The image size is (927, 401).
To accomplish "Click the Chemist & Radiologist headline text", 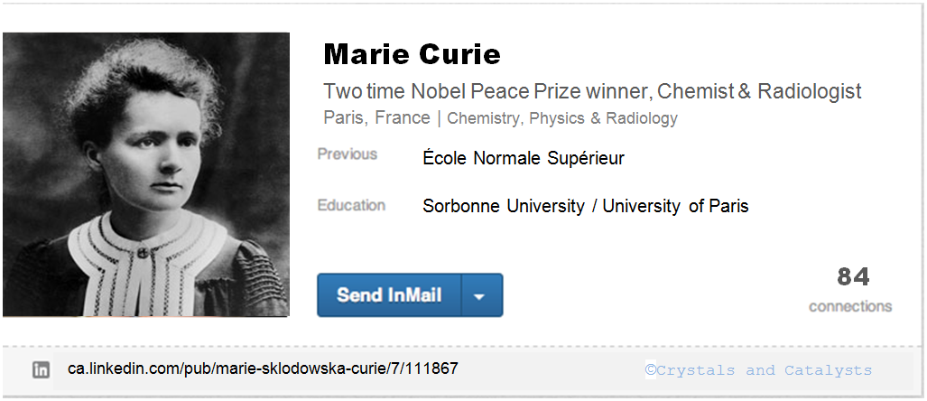I will 759,91.
